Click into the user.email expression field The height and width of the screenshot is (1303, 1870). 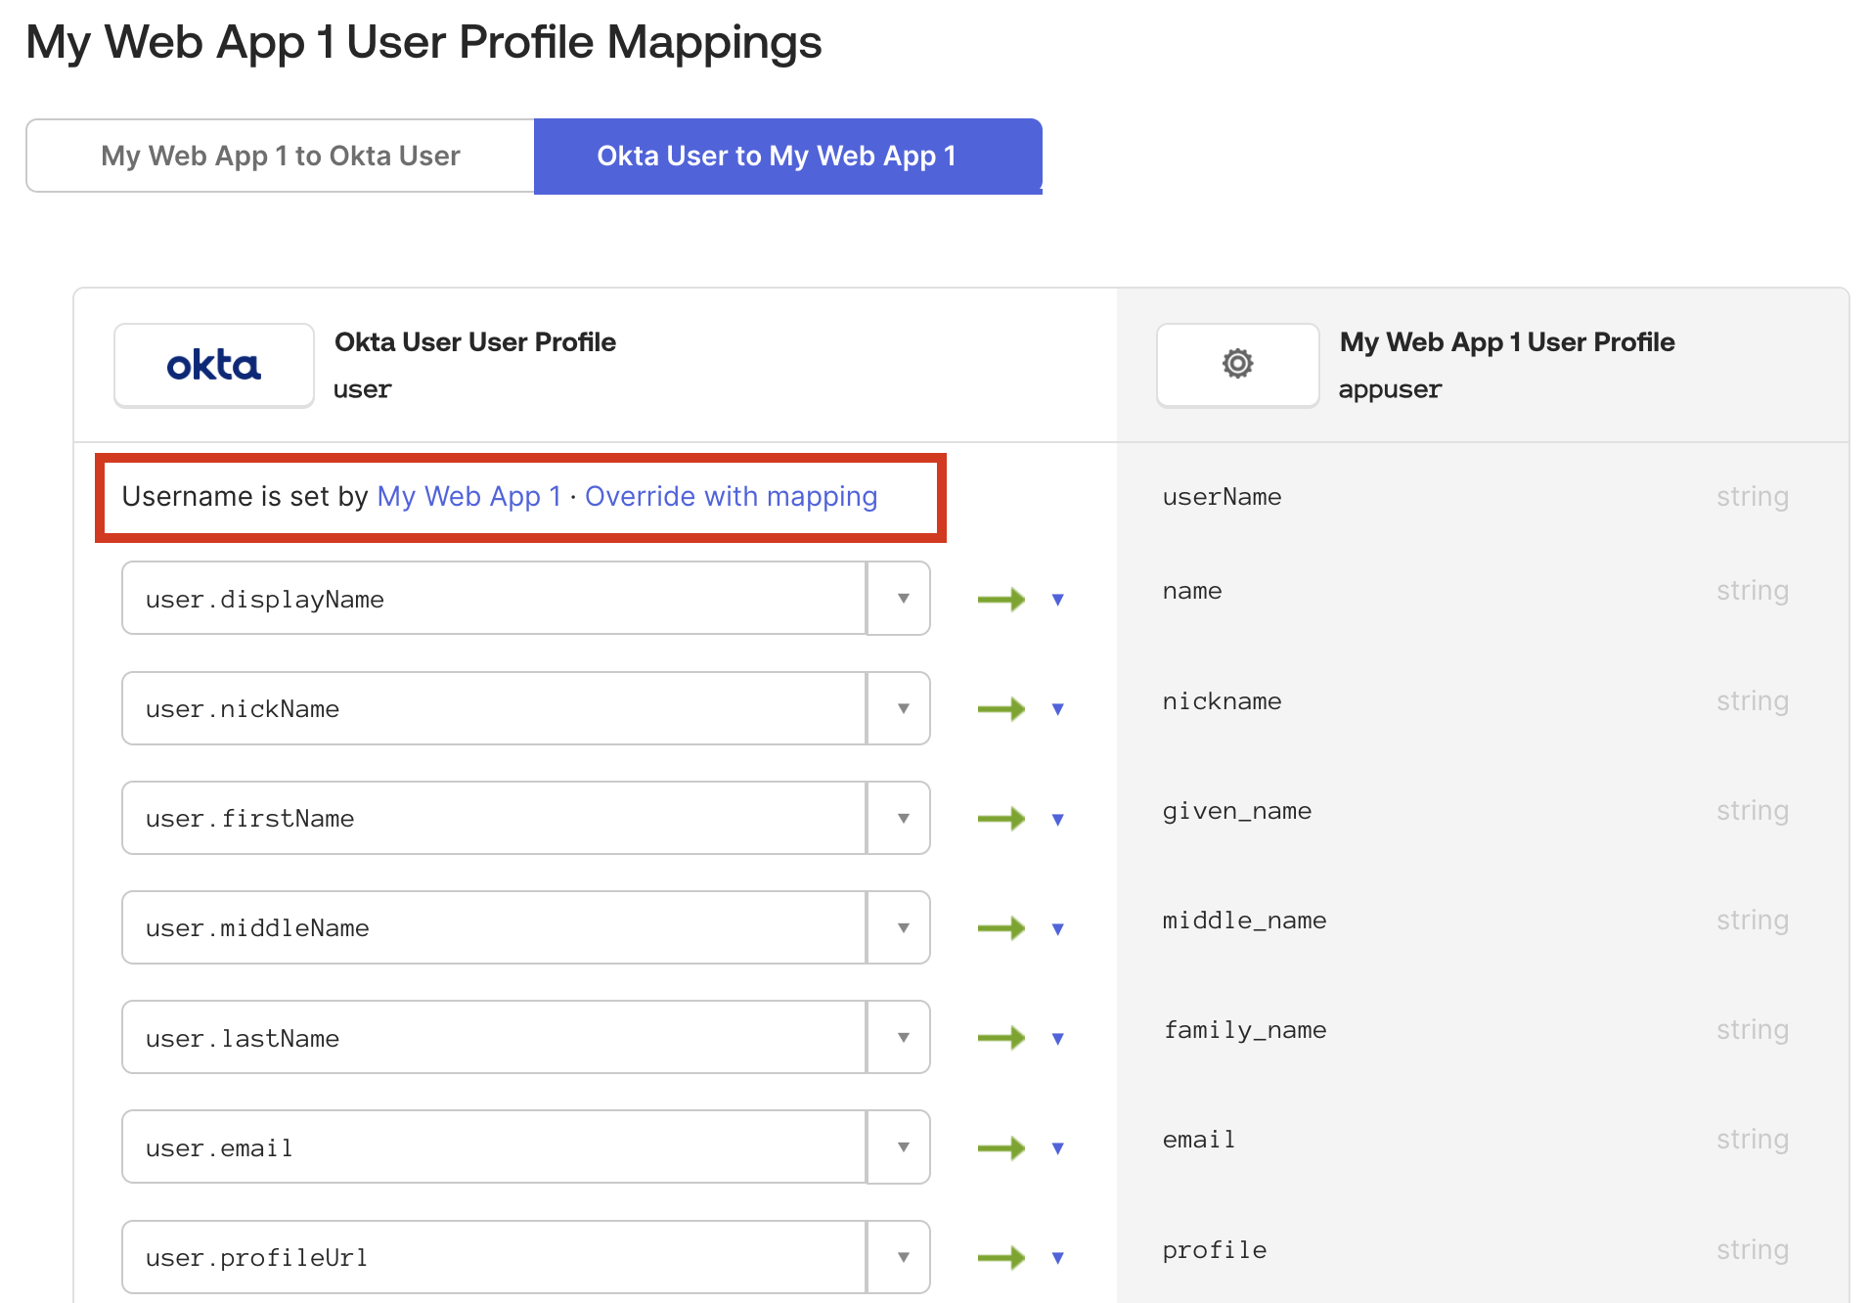pyautogui.click(x=494, y=1146)
